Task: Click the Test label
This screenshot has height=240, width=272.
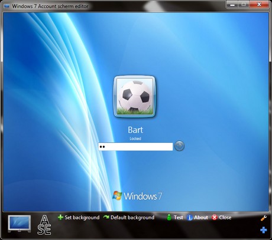Action: pos(178,218)
